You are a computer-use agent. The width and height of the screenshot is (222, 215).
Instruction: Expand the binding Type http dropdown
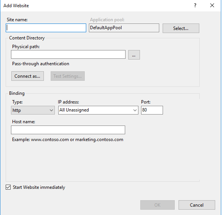coord(33,110)
